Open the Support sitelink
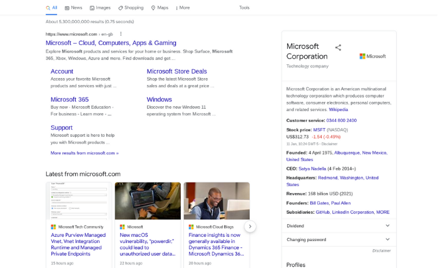The height and width of the screenshot is (268, 438). tap(61, 127)
